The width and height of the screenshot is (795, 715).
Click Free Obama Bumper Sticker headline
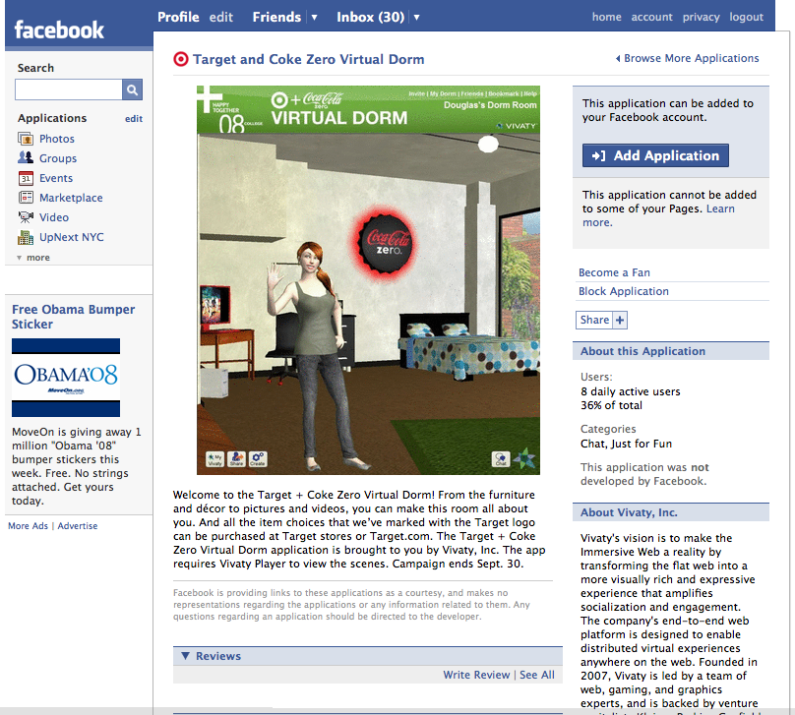74,317
